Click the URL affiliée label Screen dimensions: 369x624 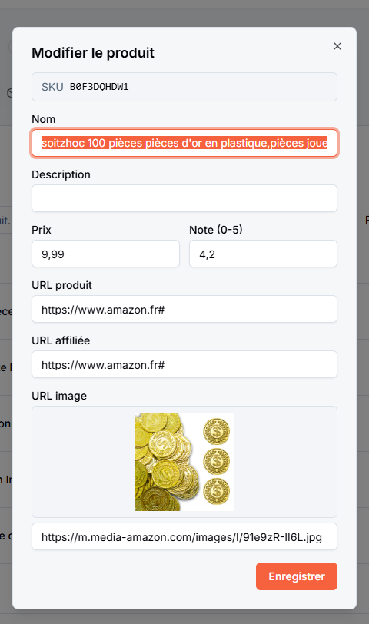[x=61, y=340]
